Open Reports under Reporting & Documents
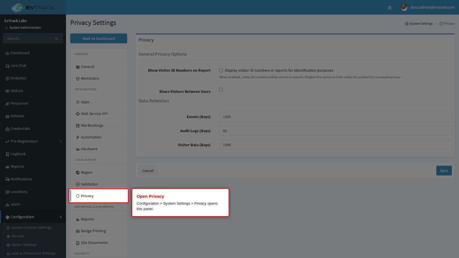This screenshot has height=258, width=459. coord(99,219)
